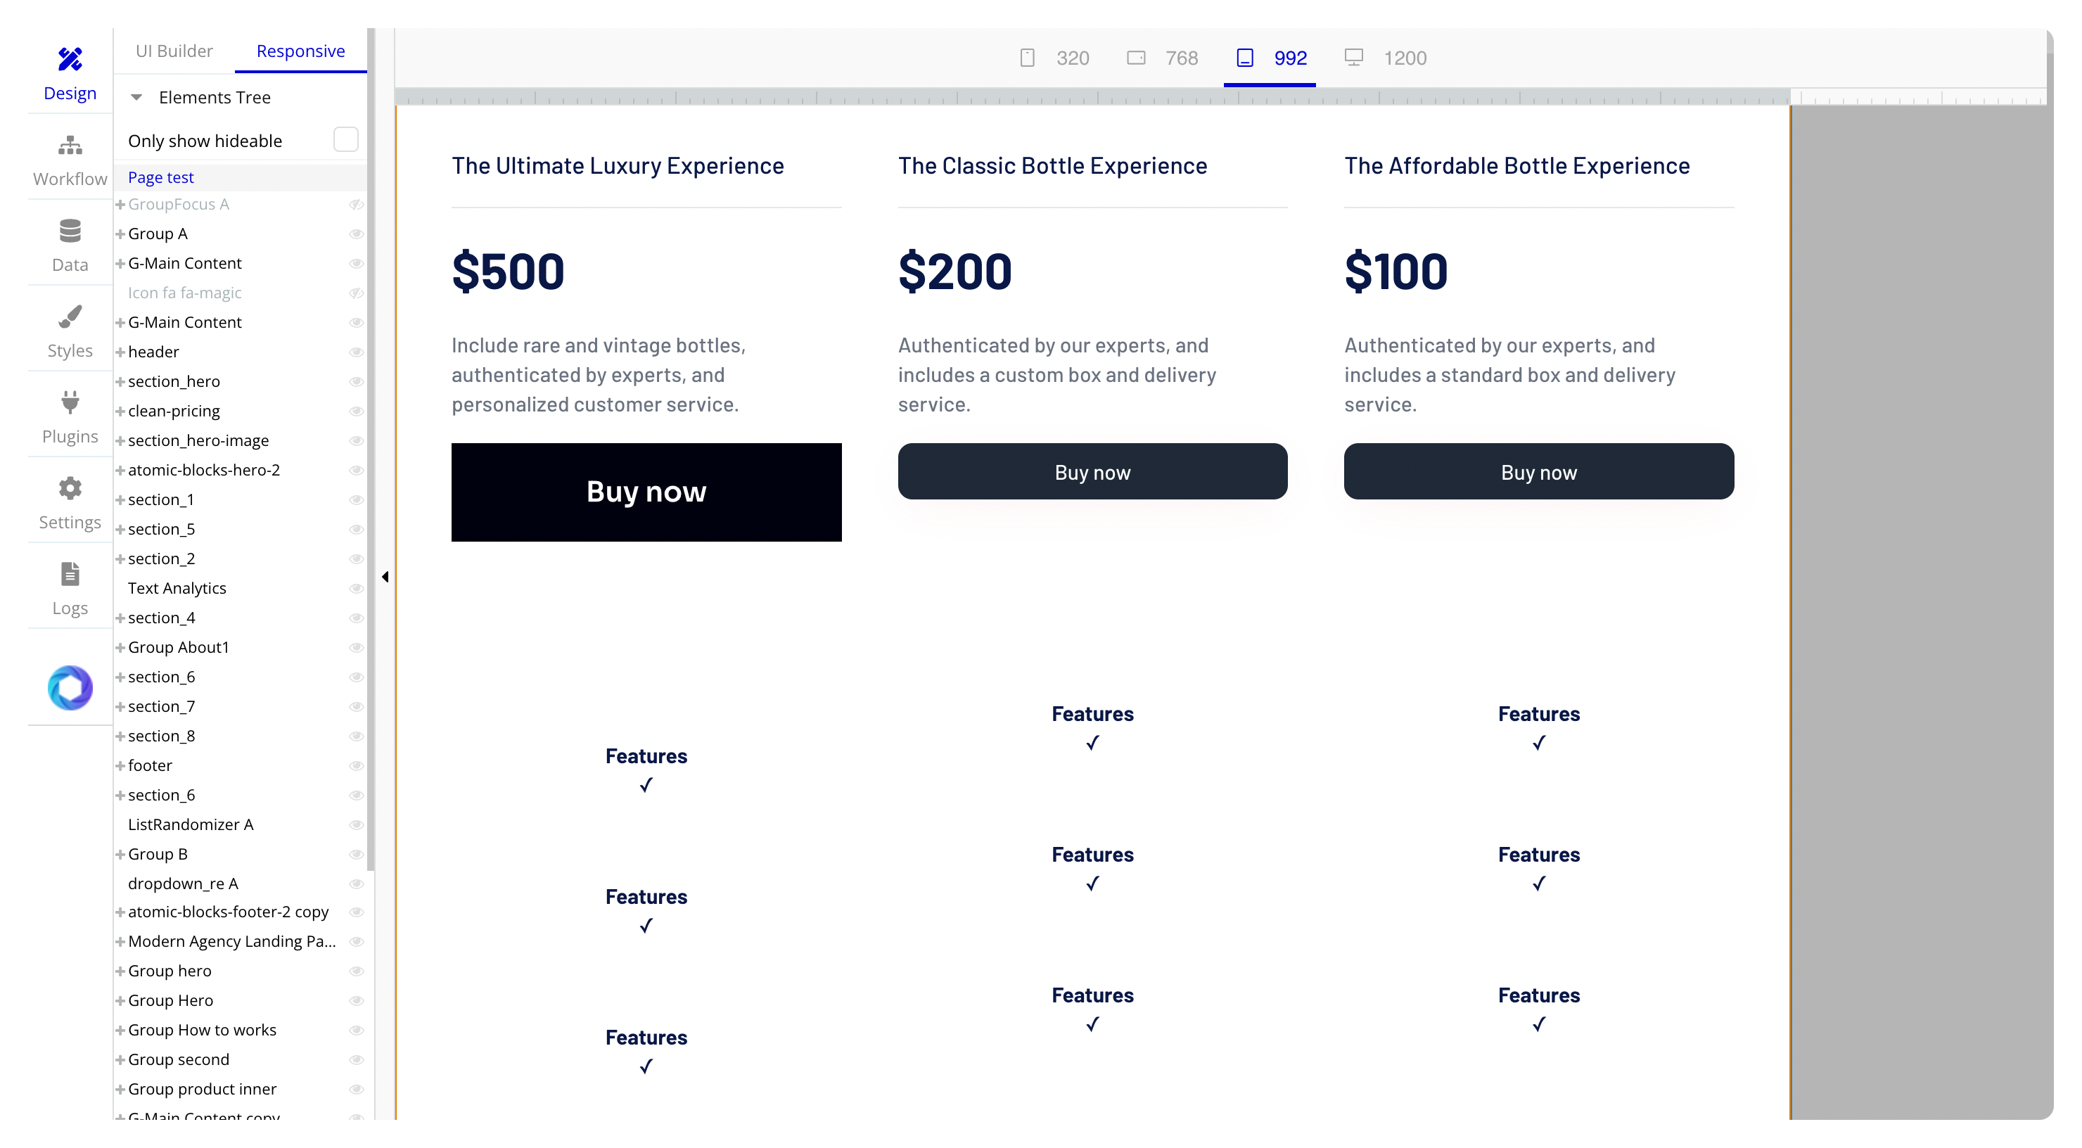This screenshot has width=2082, height=1148.
Task: Open the Logs document icon
Action: (70, 574)
